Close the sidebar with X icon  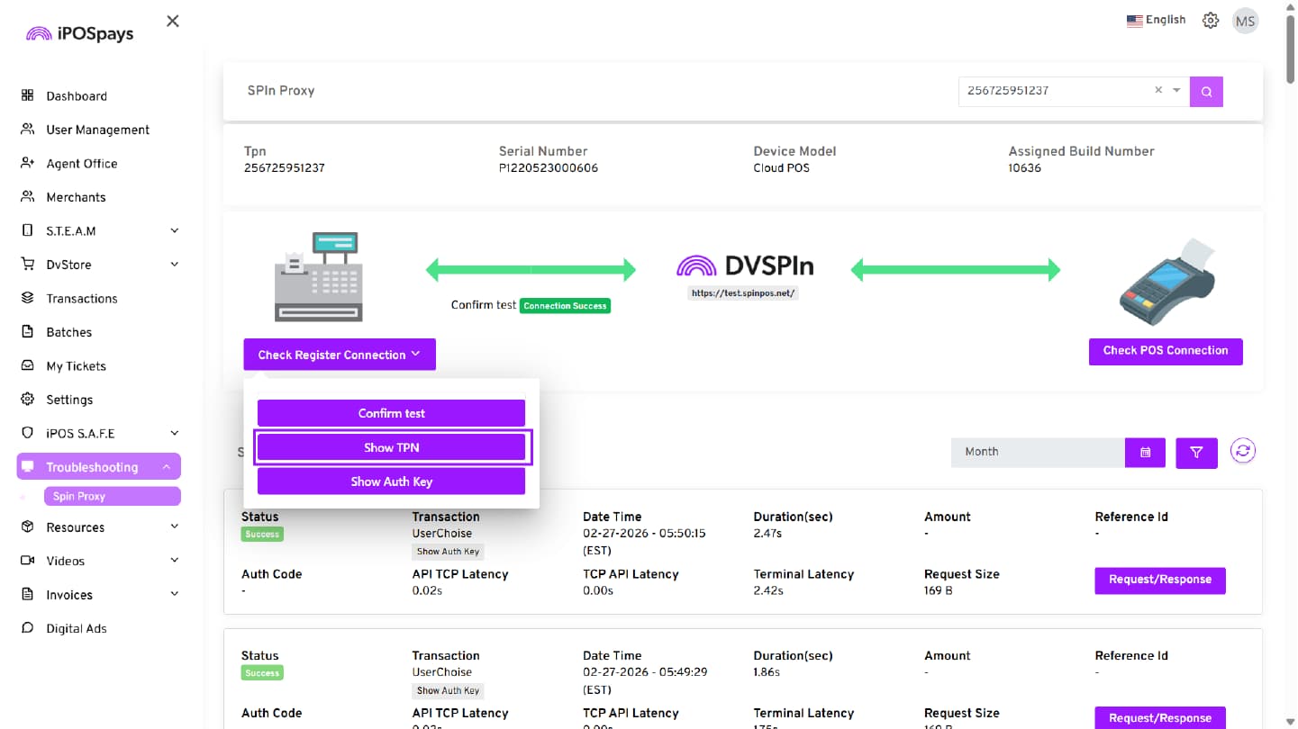click(x=173, y=21)
